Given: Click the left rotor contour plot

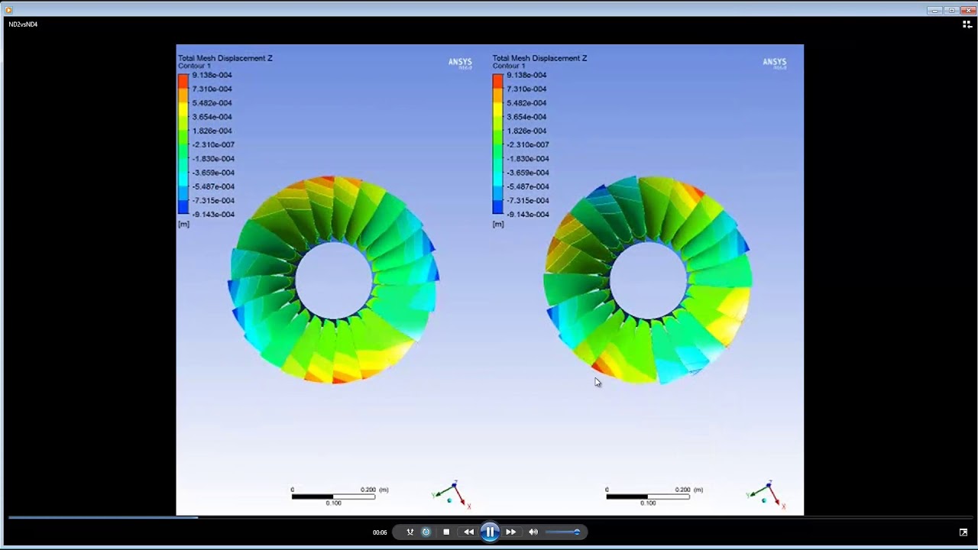Looking at the screenshot, I should [334, 280].
